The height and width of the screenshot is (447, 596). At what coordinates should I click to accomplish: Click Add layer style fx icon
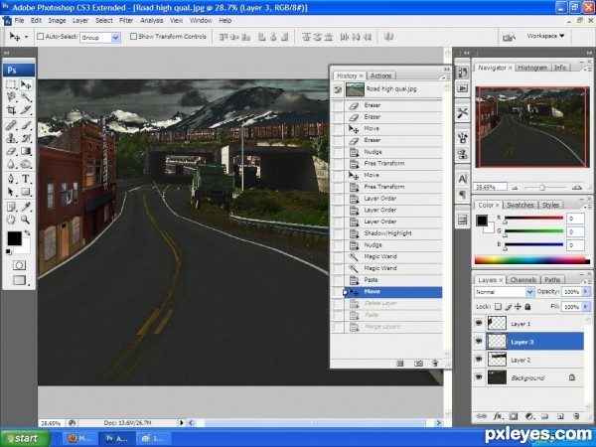498,416
